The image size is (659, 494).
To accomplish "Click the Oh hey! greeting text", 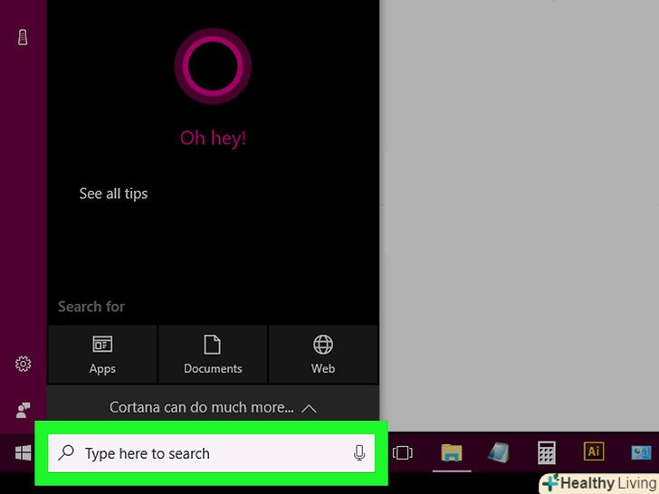I will tap(213, 138).
